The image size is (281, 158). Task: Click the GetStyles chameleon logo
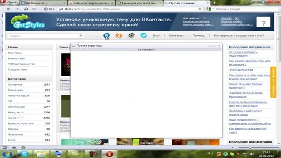[28, 22]
